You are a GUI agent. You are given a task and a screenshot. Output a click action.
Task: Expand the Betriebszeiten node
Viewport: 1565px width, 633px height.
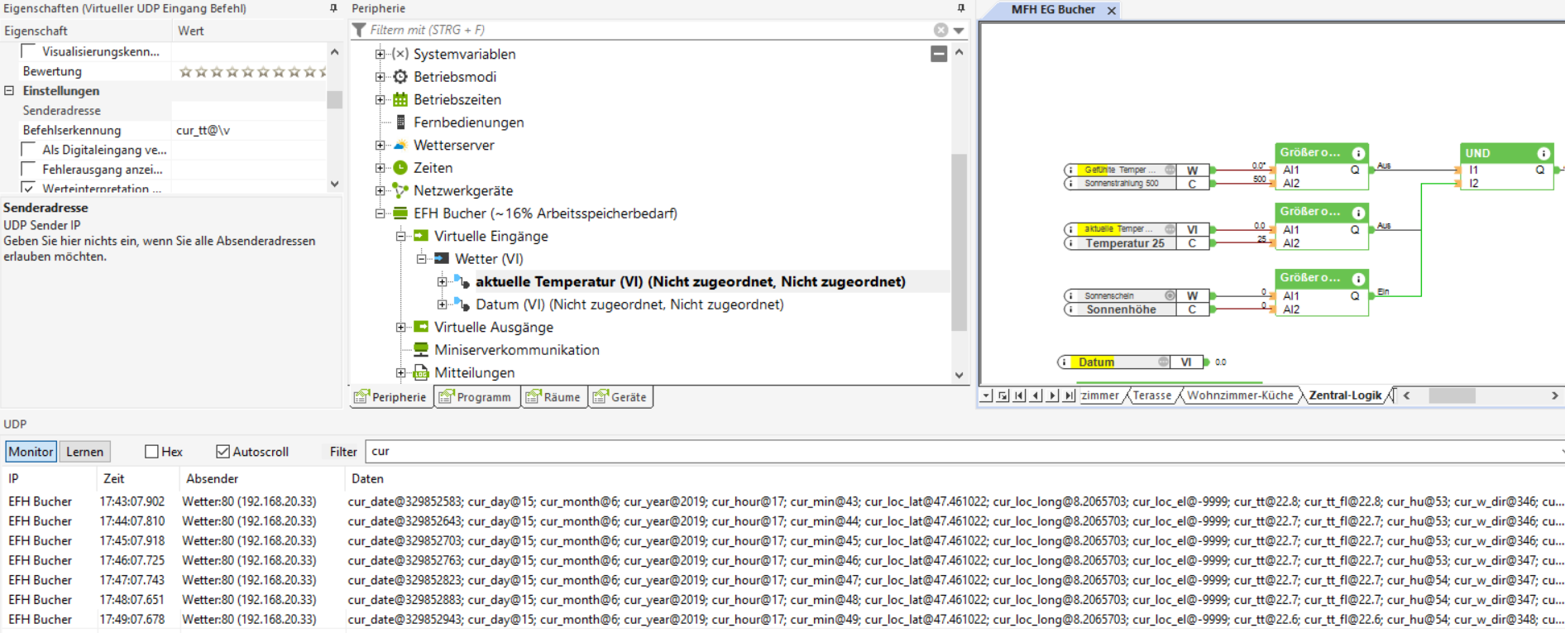(380, 99)
